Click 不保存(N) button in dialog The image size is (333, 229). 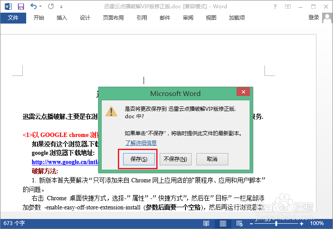pos(175,159)
